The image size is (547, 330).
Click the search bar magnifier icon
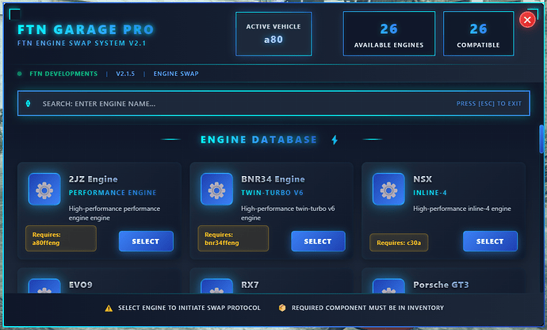coord(29,104)
